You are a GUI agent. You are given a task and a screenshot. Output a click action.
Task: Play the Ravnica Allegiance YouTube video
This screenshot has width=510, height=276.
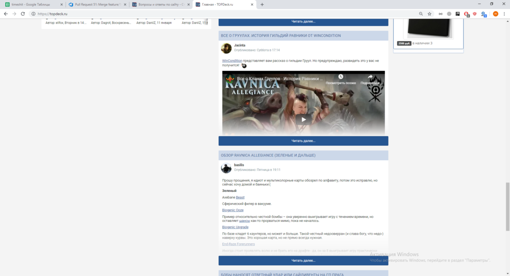pos(303,119)
